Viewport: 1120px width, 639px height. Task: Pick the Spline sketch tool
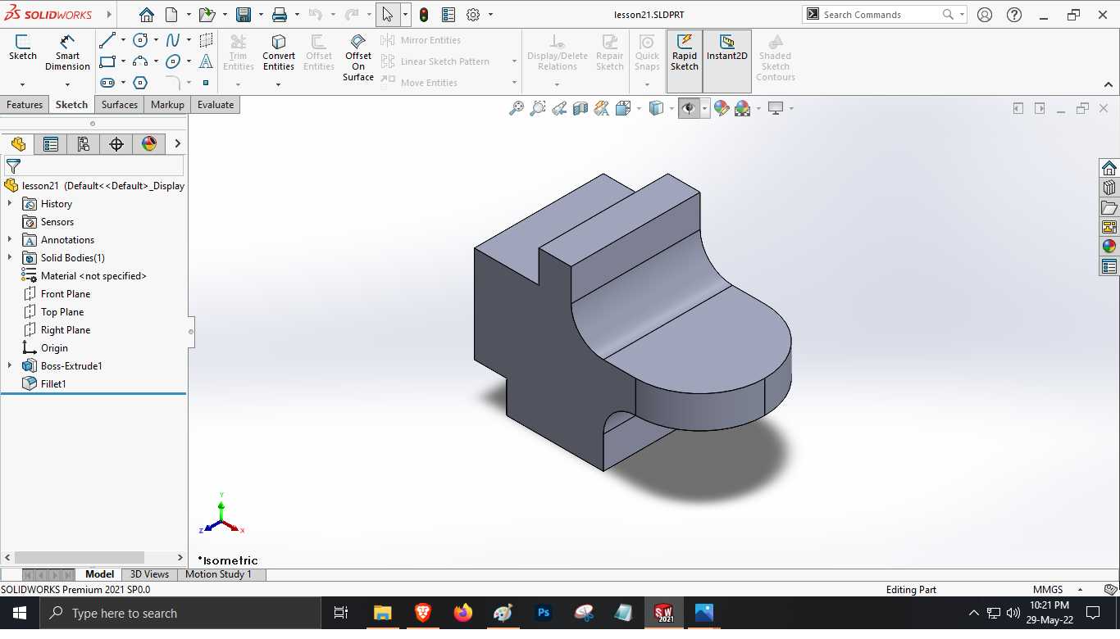tap(173, 40)
